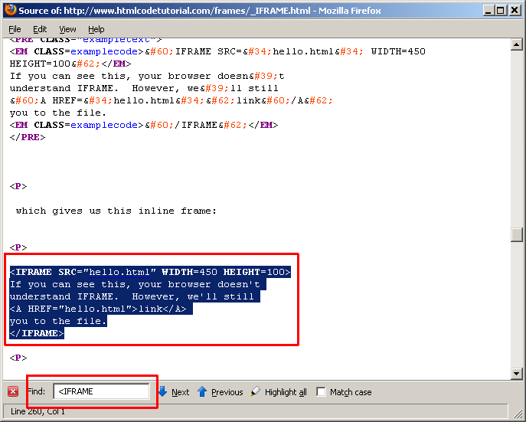Open the File menu

(15, 30)
